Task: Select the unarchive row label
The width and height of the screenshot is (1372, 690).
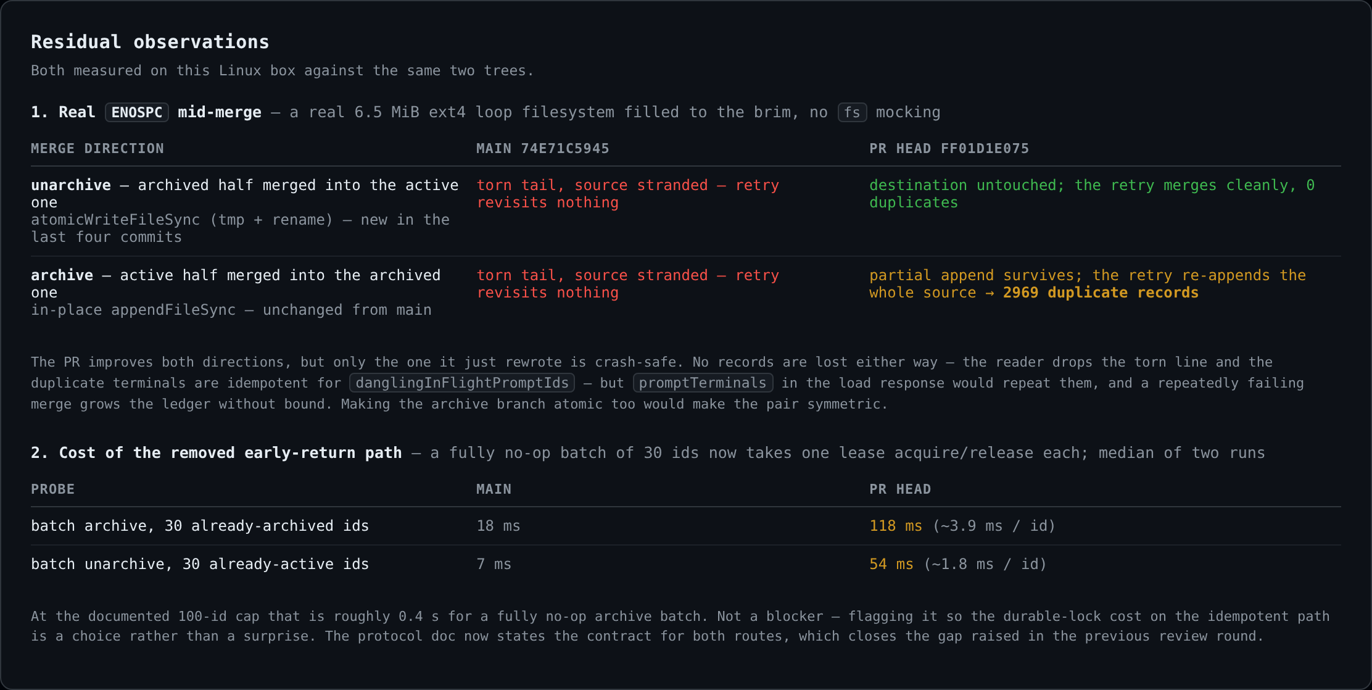Action: [71, 185]
